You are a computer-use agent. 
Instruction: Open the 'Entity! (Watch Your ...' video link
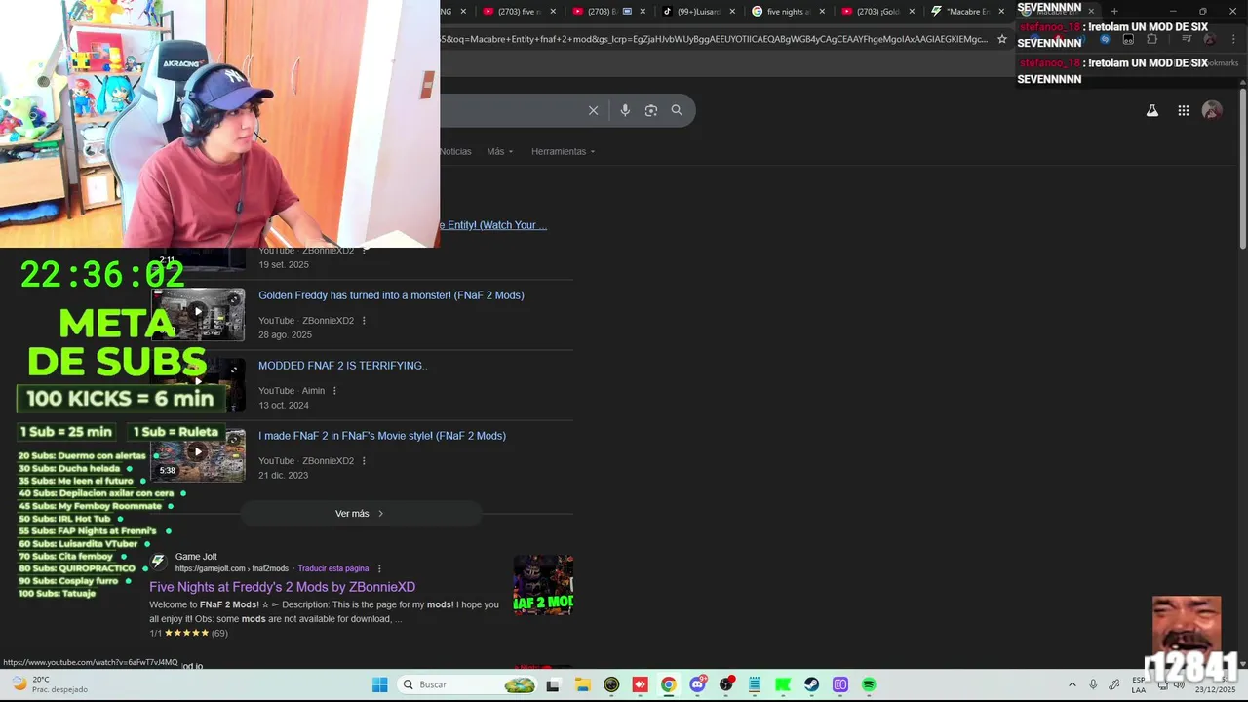[493, 225]
